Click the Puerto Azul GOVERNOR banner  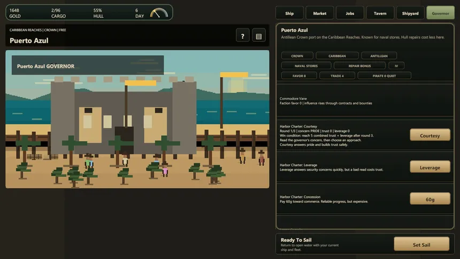[88, 65]
